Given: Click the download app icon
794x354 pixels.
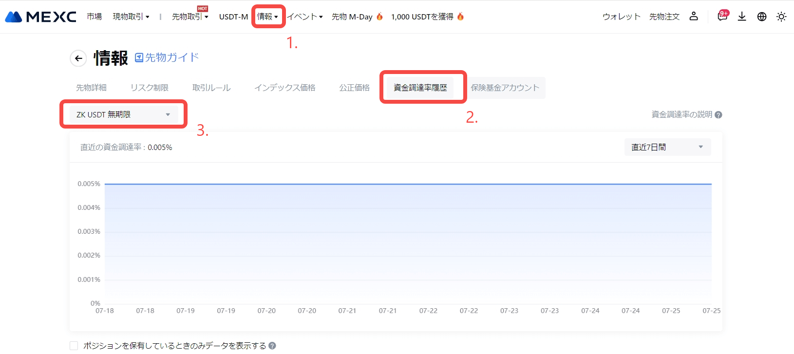Looking at the screenshot, I should pyautogui.click(x=742, y=17).
